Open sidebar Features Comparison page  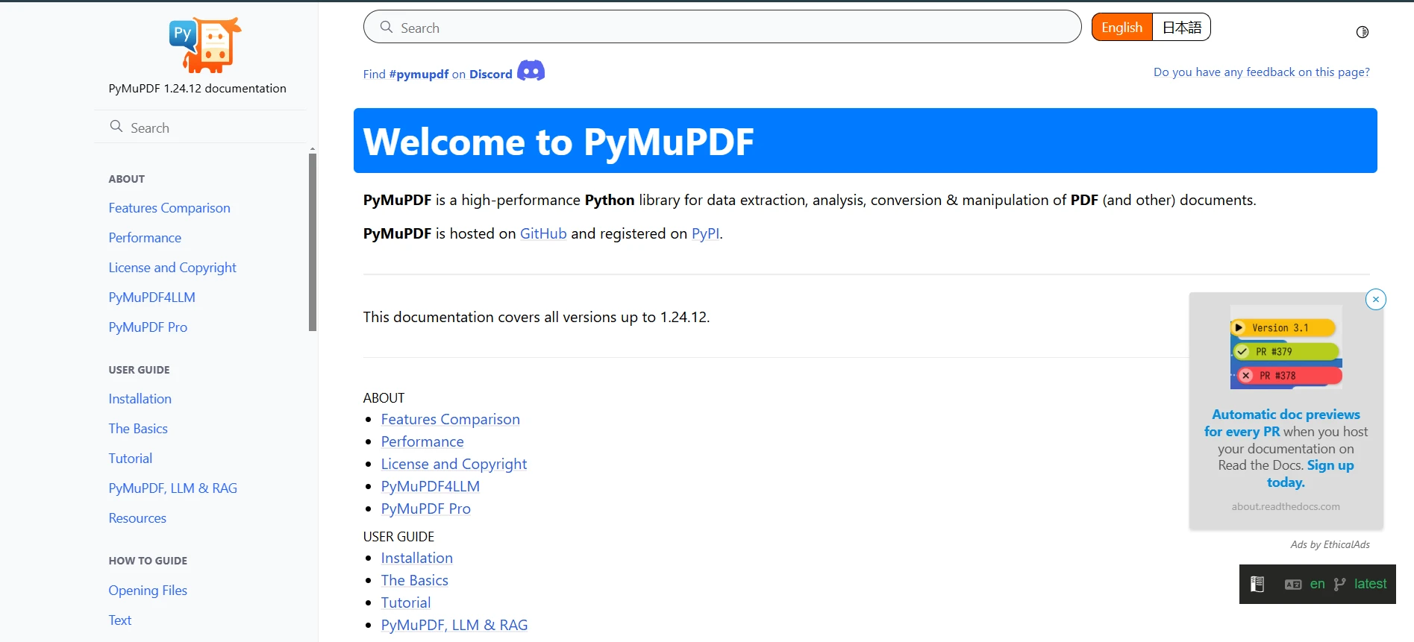point(169,208)
